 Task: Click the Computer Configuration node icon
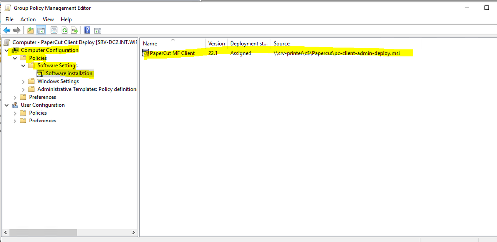pos(15,50)
